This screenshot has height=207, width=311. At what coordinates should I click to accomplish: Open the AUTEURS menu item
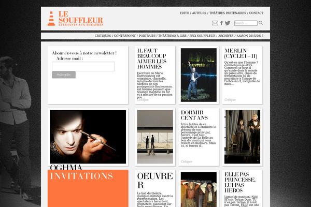[x=199, y=13]
